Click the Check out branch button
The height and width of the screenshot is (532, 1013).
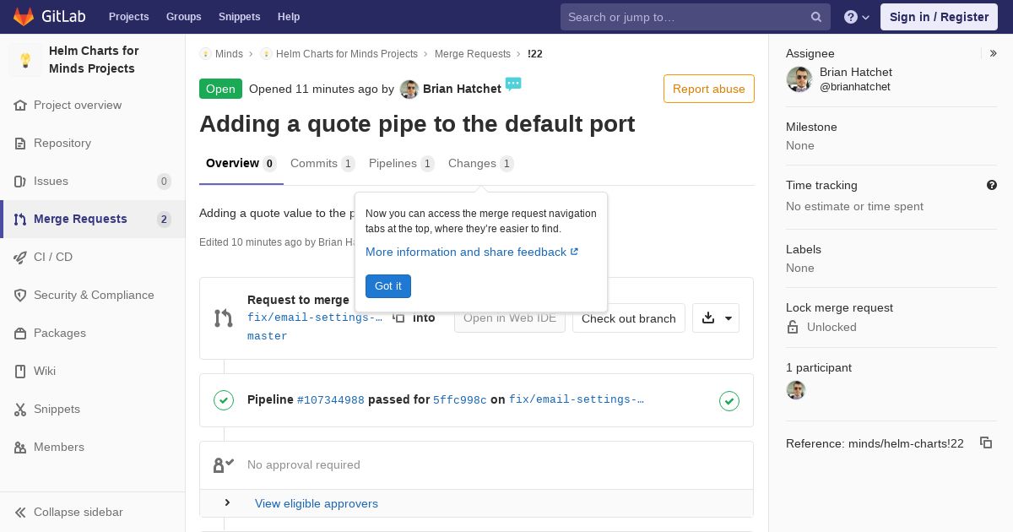629,318
